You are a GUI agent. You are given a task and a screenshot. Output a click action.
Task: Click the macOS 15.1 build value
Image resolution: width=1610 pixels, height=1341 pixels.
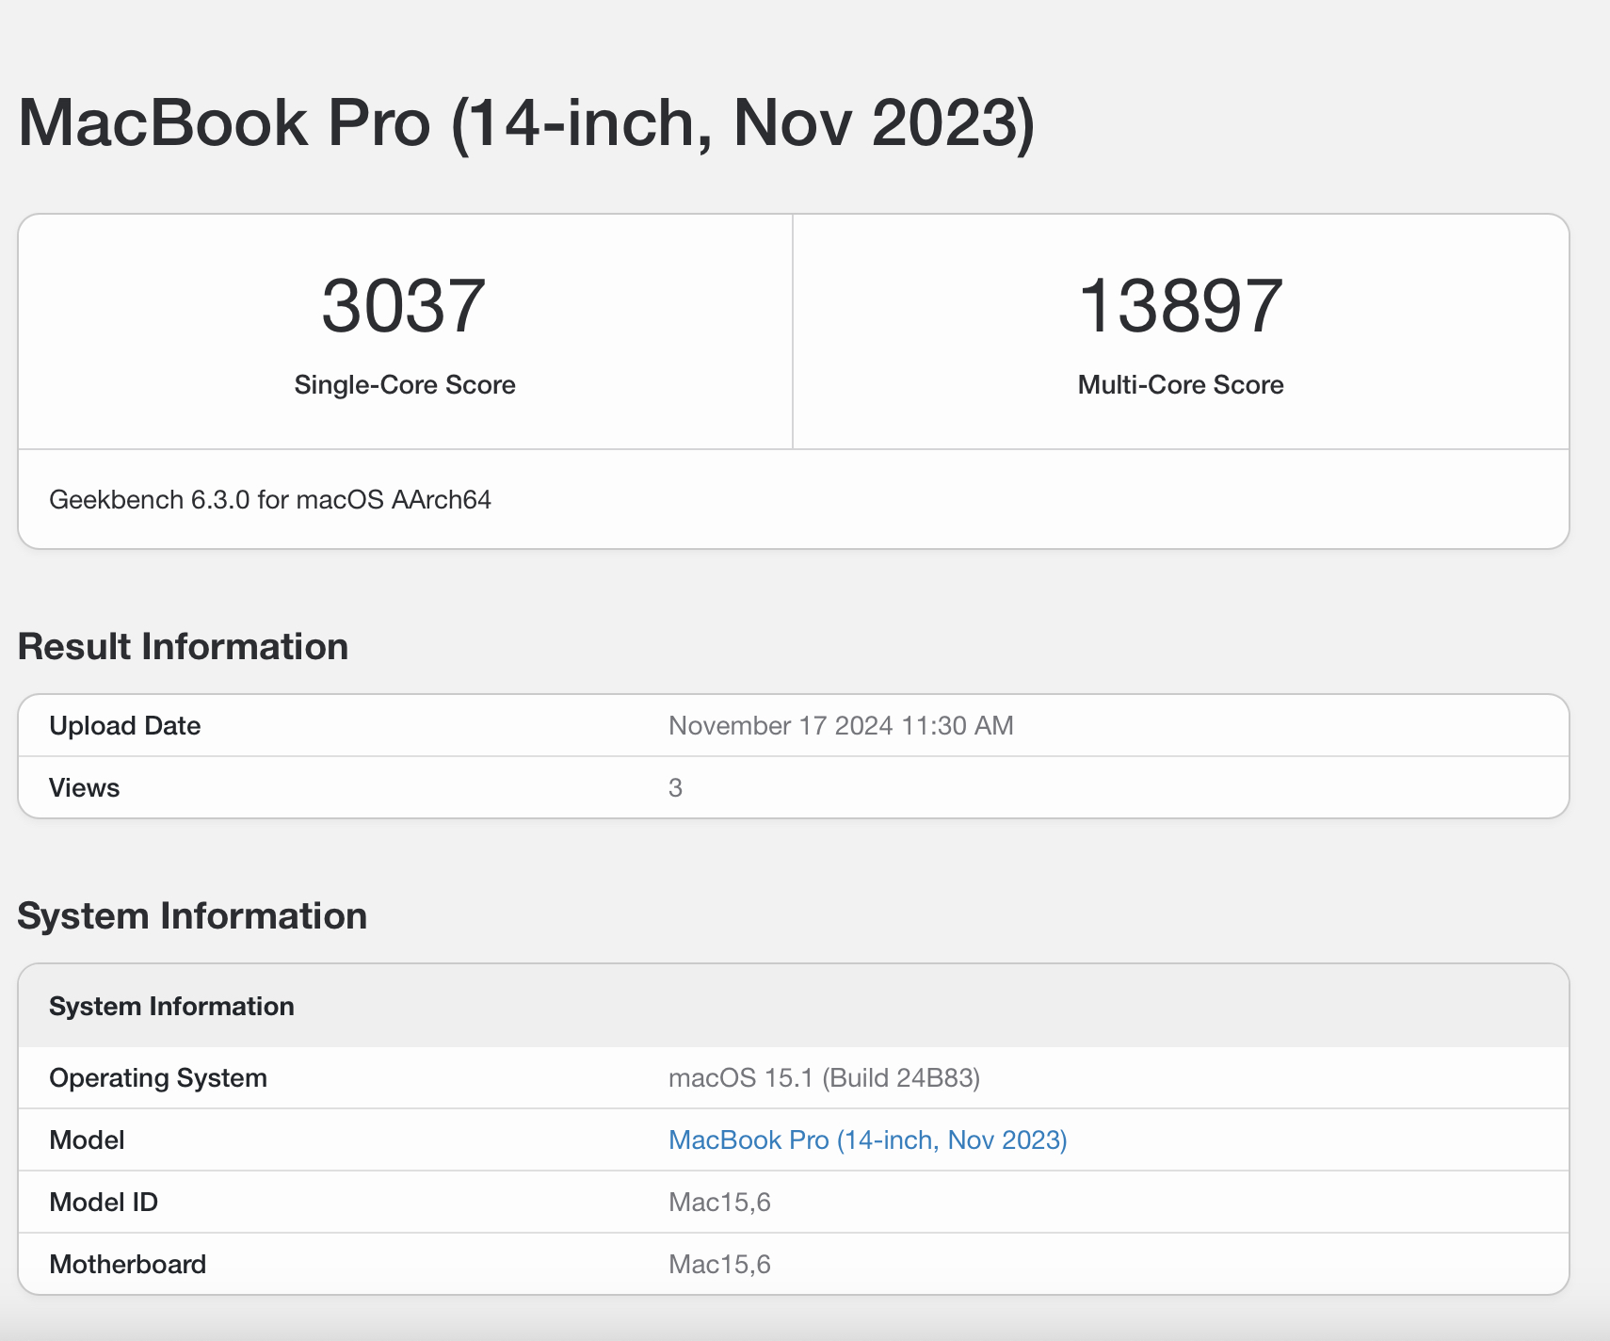point(824,1077)
